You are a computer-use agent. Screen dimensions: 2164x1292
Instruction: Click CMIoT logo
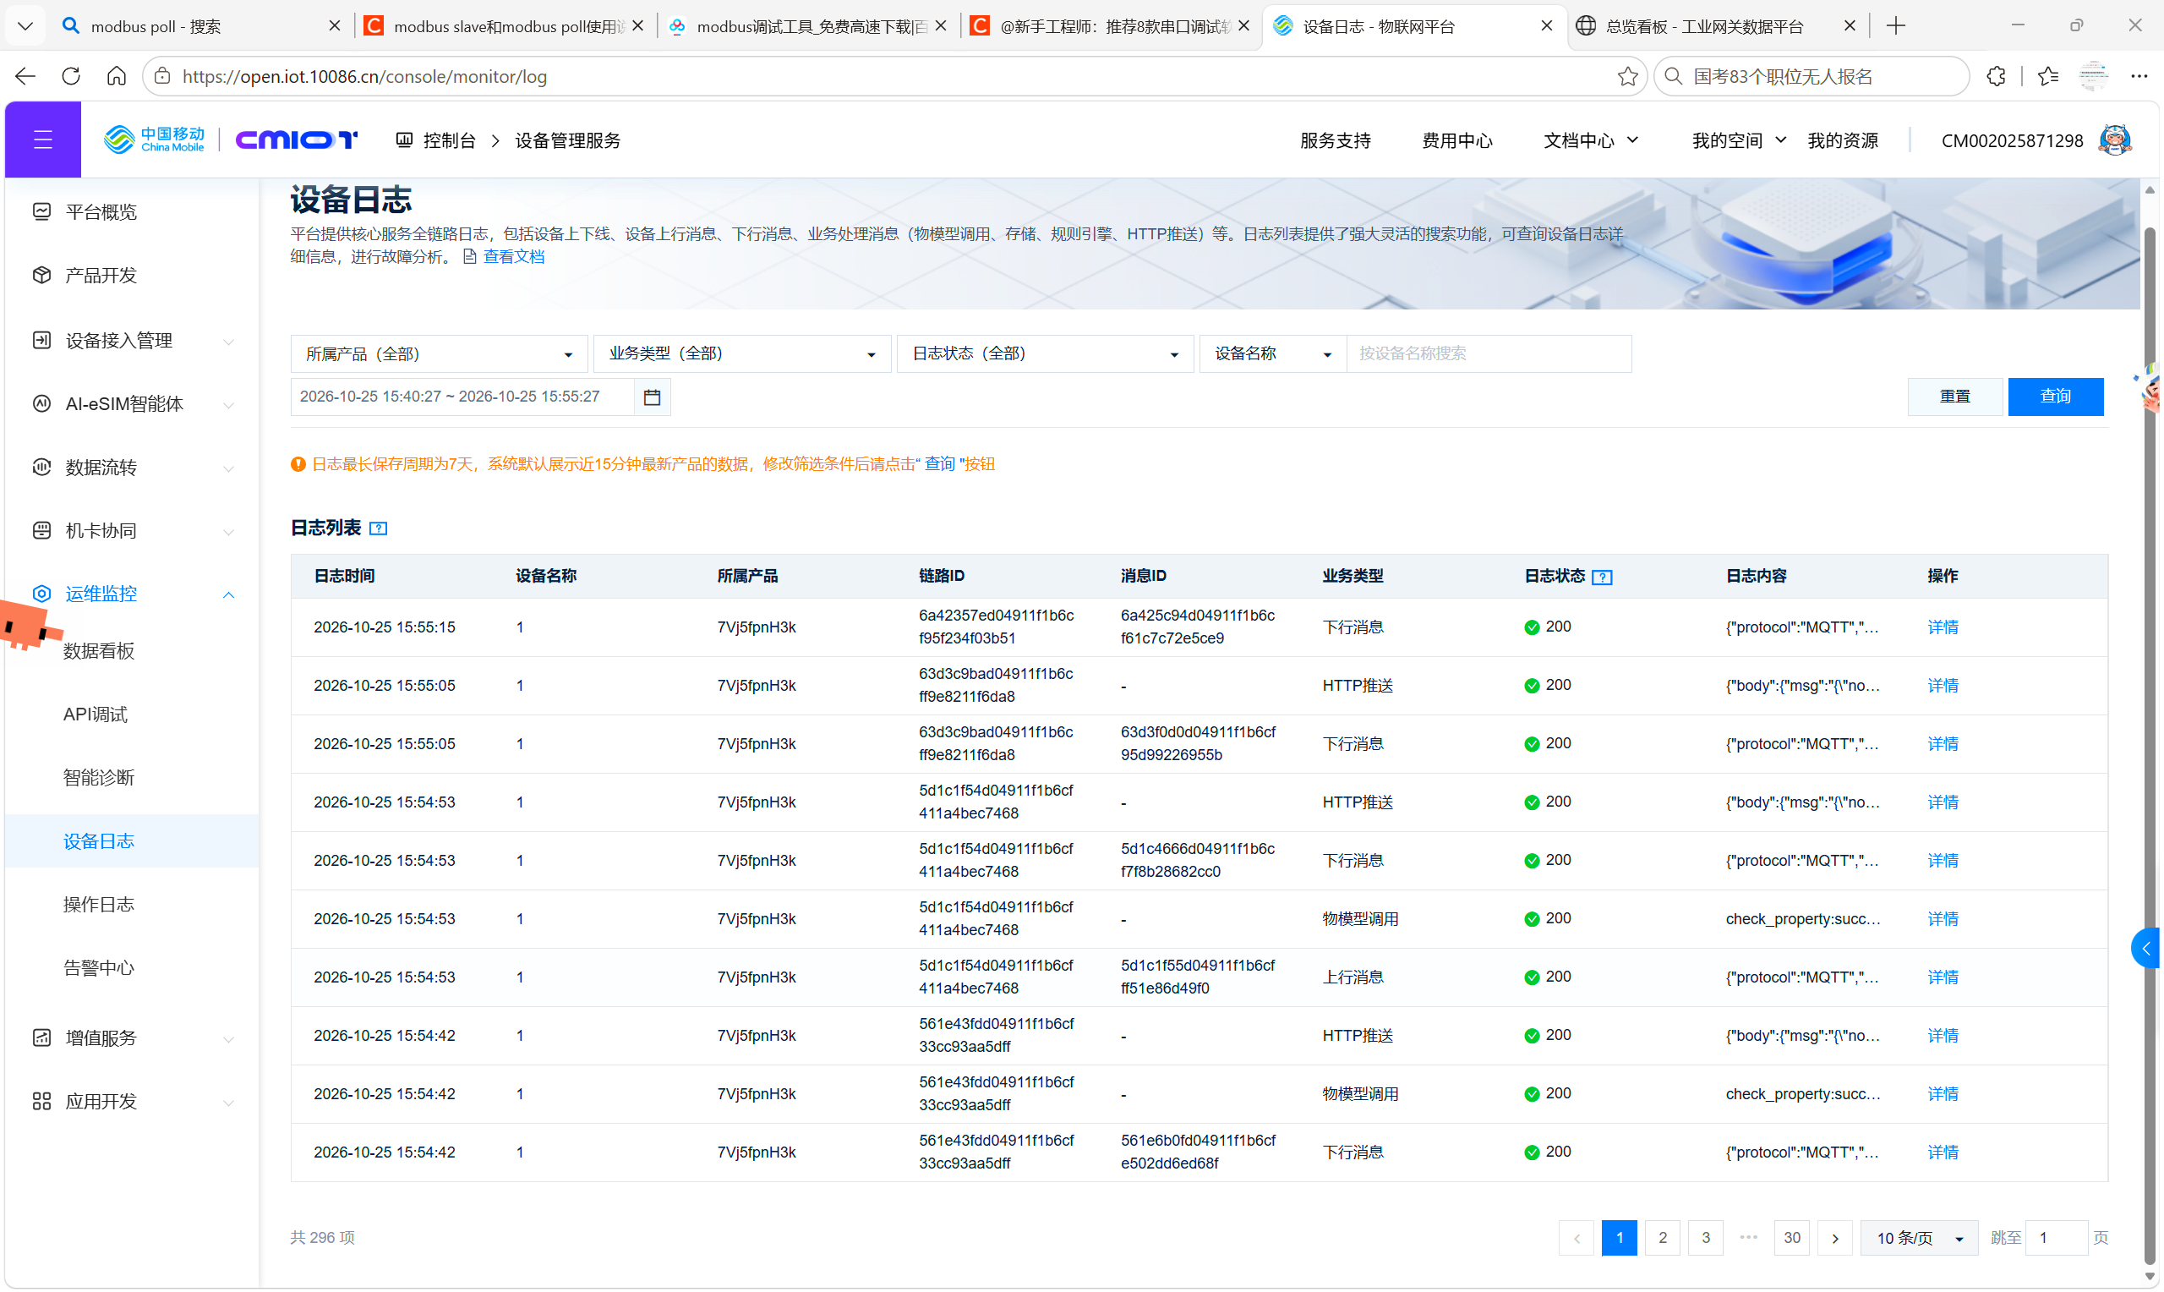[x=296, y=140]
